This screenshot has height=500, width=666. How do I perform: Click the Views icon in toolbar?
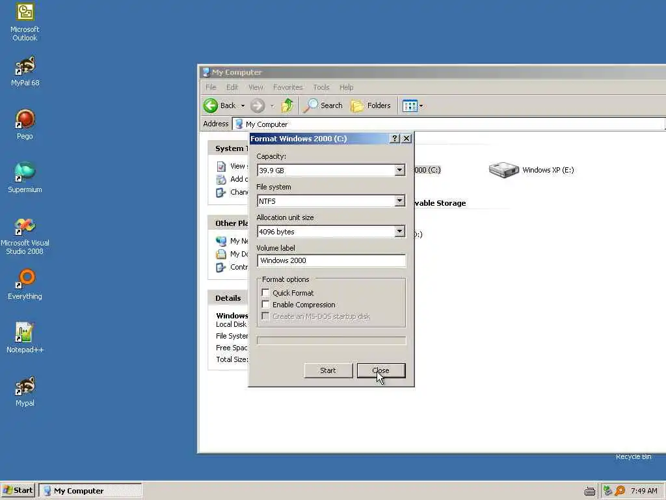(x=410, y=105)
